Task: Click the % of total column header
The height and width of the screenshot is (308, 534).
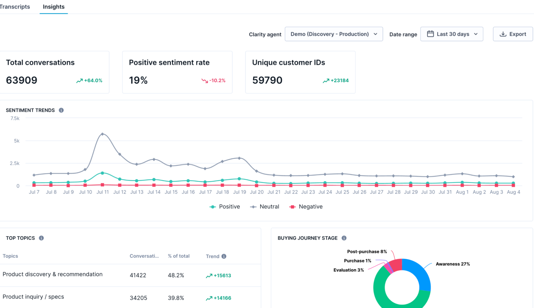Action: [179, 256]
